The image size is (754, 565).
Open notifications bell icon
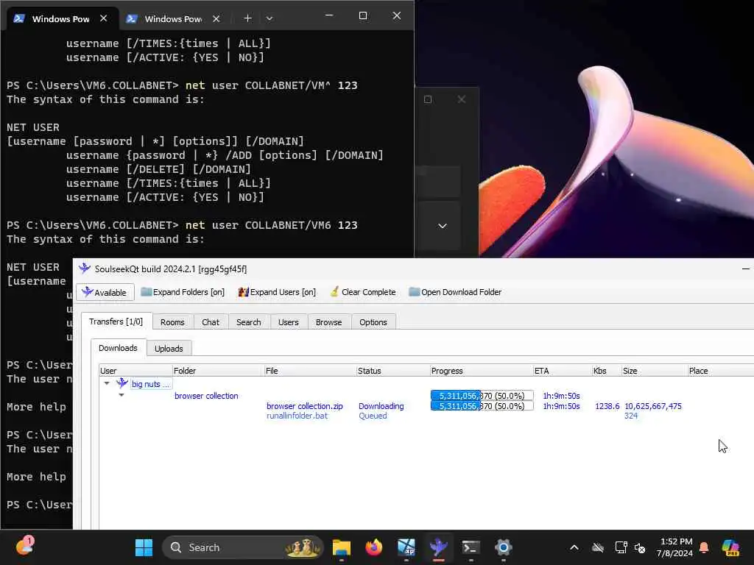[x=704, y=547]
